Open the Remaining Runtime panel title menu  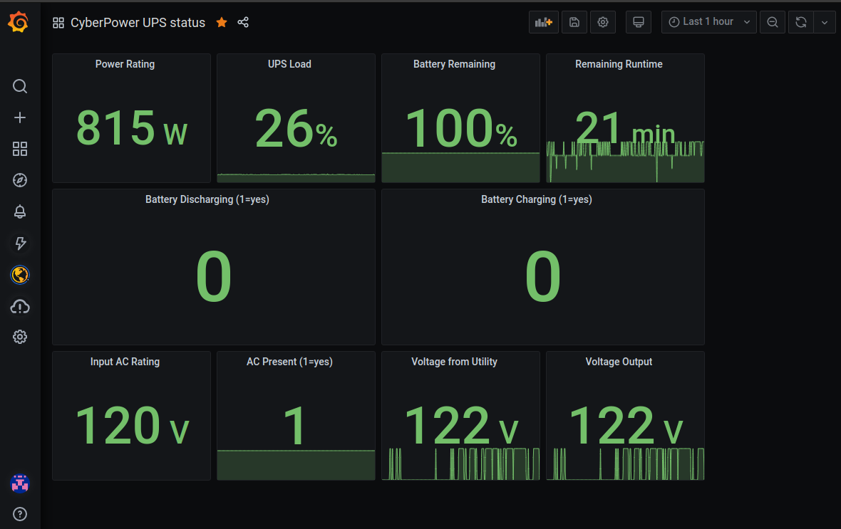619,64
